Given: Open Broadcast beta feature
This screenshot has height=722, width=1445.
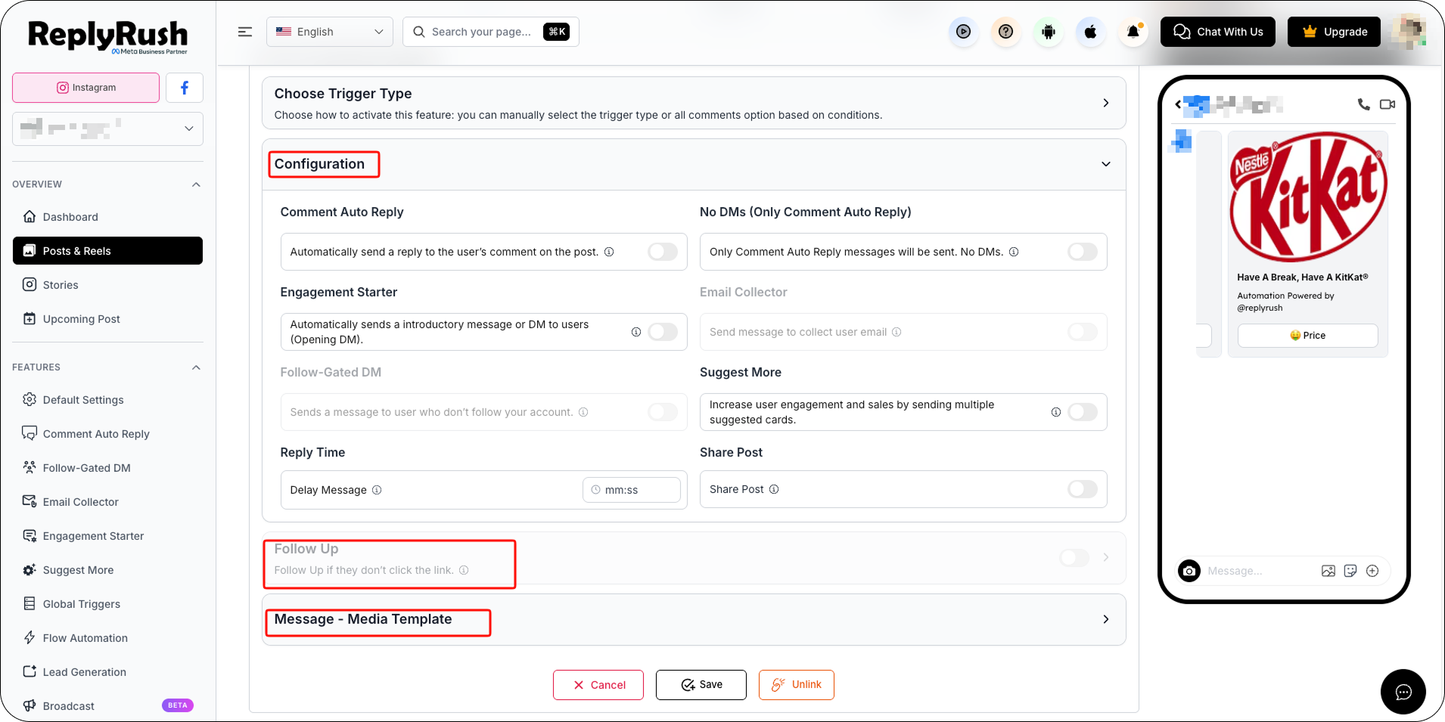Looking at the screenshot, I should (107, 706).
